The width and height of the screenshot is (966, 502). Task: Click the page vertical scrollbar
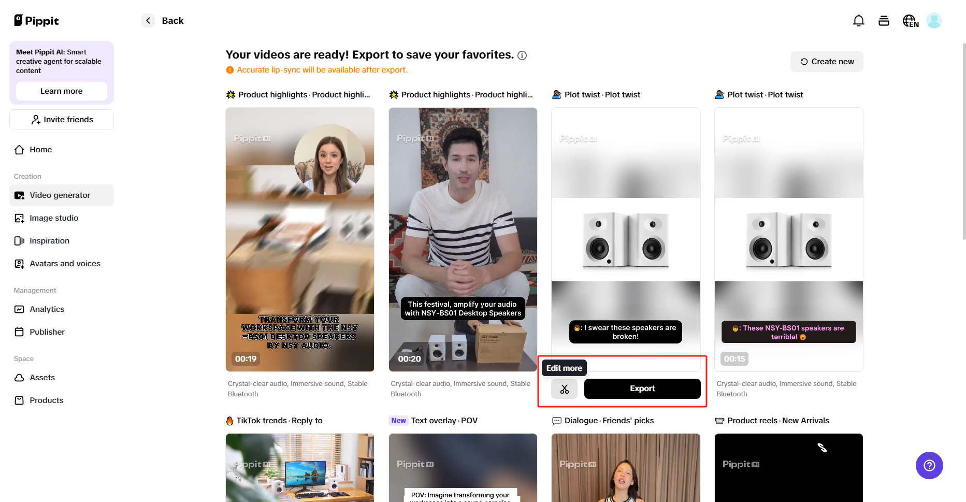tap(963, 141)
